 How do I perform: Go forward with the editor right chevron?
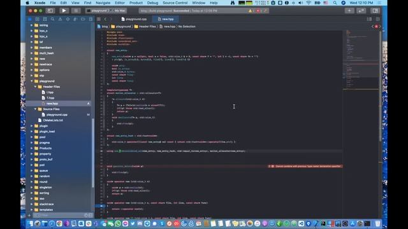coord(111,19)
